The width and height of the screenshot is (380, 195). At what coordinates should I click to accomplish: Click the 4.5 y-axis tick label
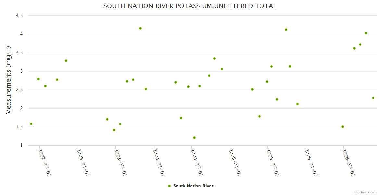pyautogui.click(x=19, y=16)
